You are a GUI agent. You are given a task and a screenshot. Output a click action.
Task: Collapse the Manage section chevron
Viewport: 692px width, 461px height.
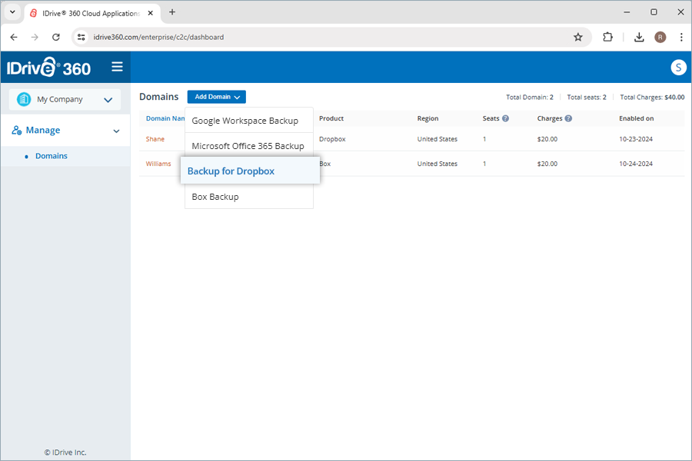[x=117, y=130]
